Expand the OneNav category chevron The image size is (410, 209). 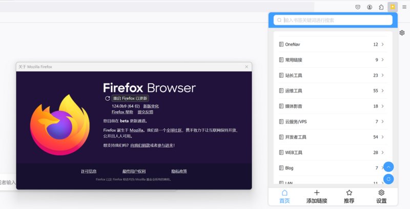tap(382, 44)
